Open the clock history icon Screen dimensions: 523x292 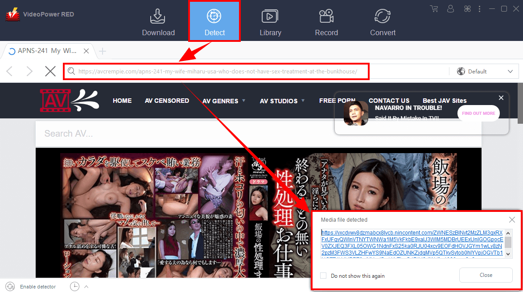(74, 286)
